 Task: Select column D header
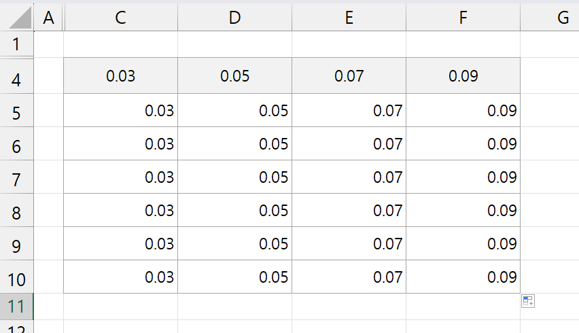pos(235,18)
